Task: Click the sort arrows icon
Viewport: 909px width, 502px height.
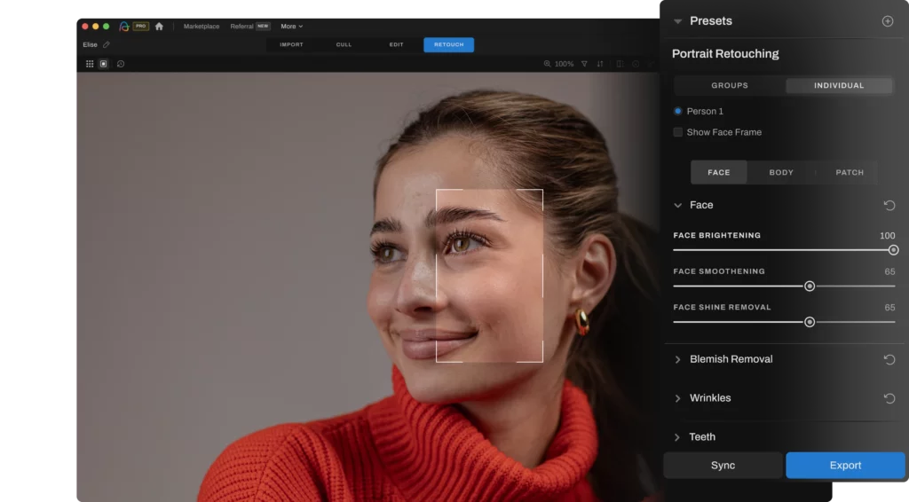Action: [x=600, y=64]
